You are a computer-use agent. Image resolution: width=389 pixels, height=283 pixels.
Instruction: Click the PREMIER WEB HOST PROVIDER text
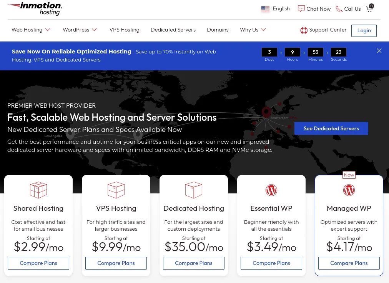coord(52,105)
